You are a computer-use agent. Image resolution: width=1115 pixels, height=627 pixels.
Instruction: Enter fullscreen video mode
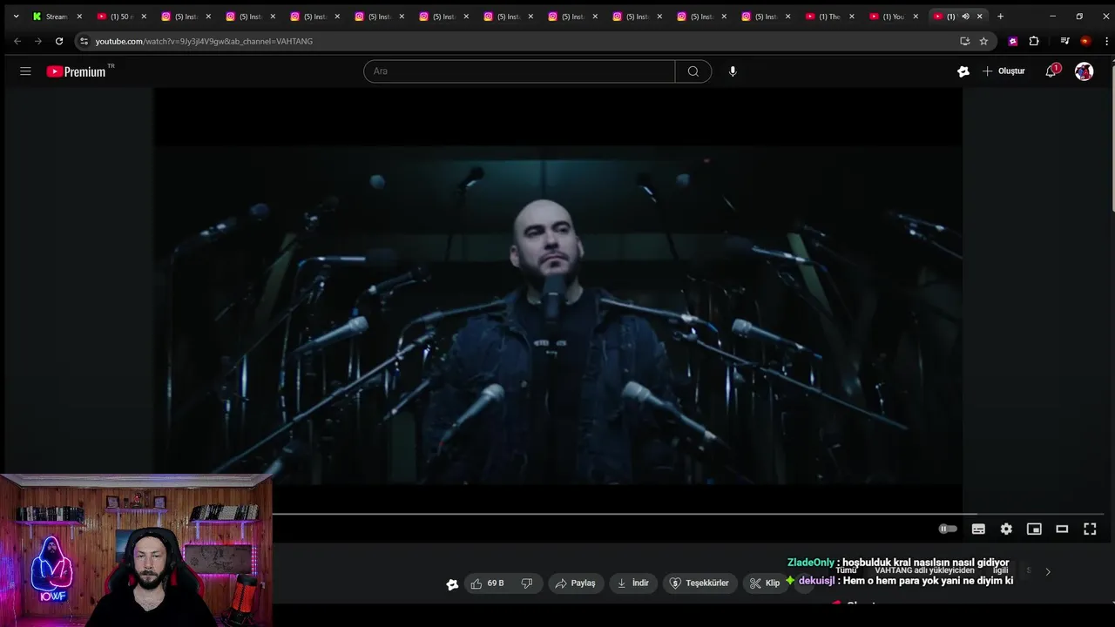[x=1090, y=529]
